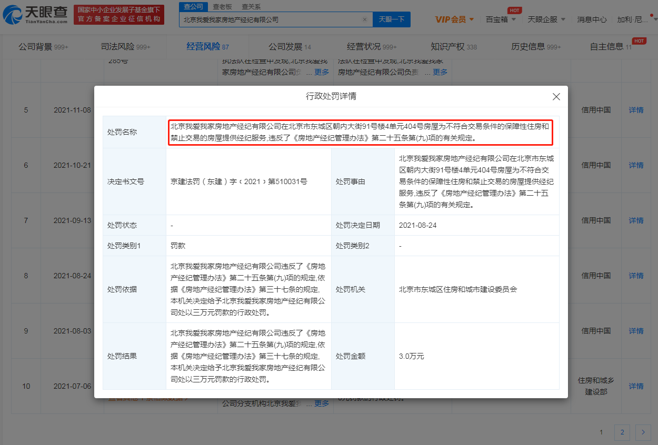Viewport: 658px width, 445px height.
Task: Open 详情 for row 10
Action: click(636, 386)
